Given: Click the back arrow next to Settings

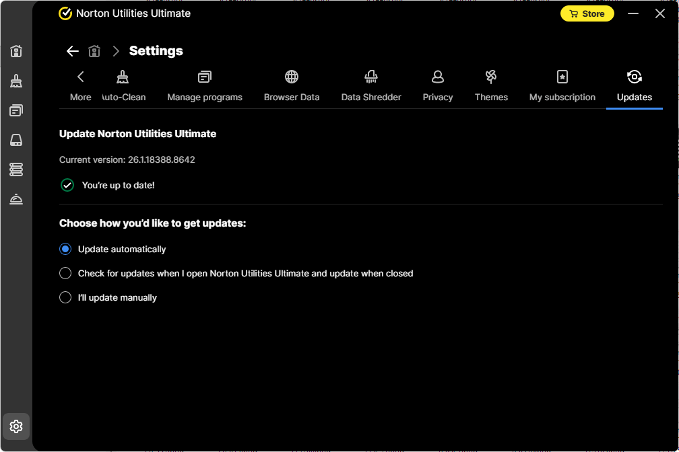Looking at the screenshot, I should coord(72,50).
